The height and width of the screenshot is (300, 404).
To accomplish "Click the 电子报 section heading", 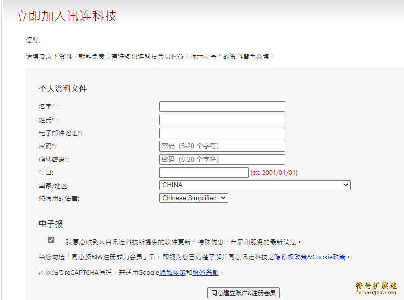I will pyautogui.click(x=51, y=224).
